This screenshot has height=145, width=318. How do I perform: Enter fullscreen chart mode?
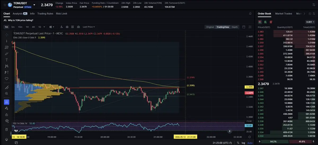(250, 27)
